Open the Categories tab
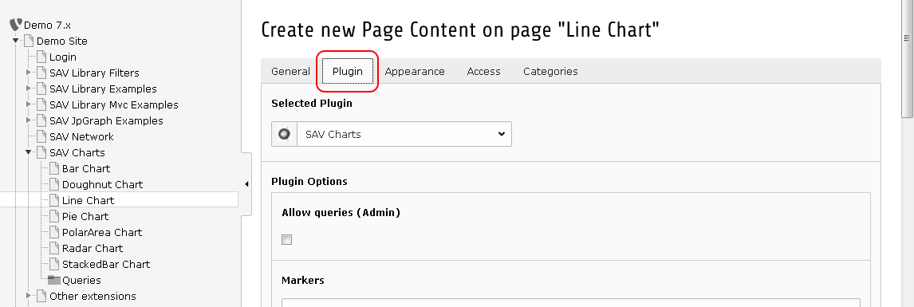The height and width of the screenshot is (307, 914). pyautogui.click(x=550, y=71)
